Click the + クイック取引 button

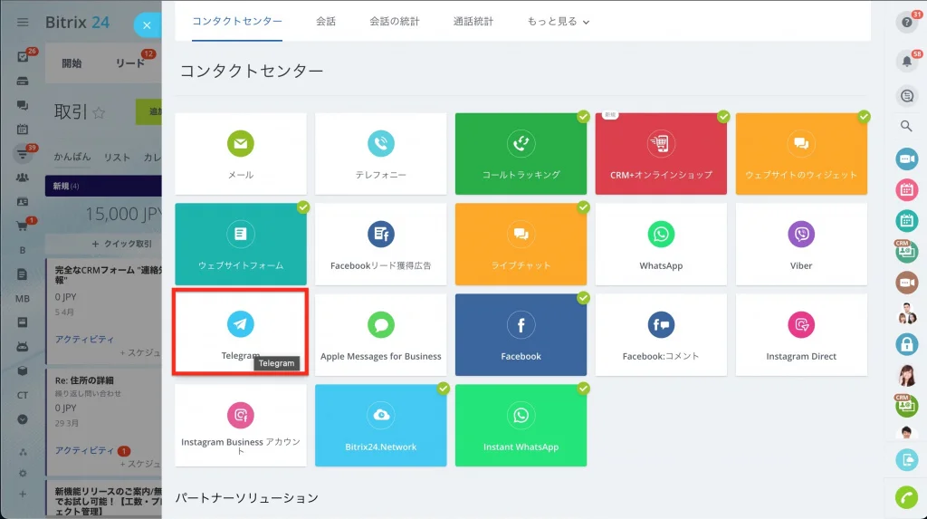click(x=122, y=244)
